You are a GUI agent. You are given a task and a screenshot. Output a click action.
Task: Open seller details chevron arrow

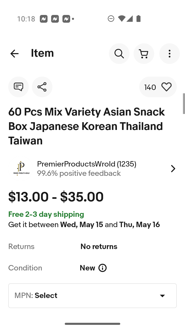173,169
